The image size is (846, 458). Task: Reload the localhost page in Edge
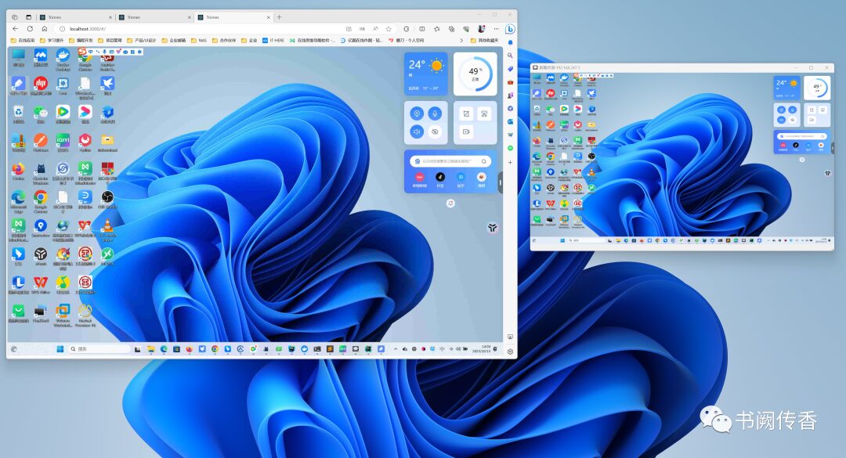(x=30, y=29)
